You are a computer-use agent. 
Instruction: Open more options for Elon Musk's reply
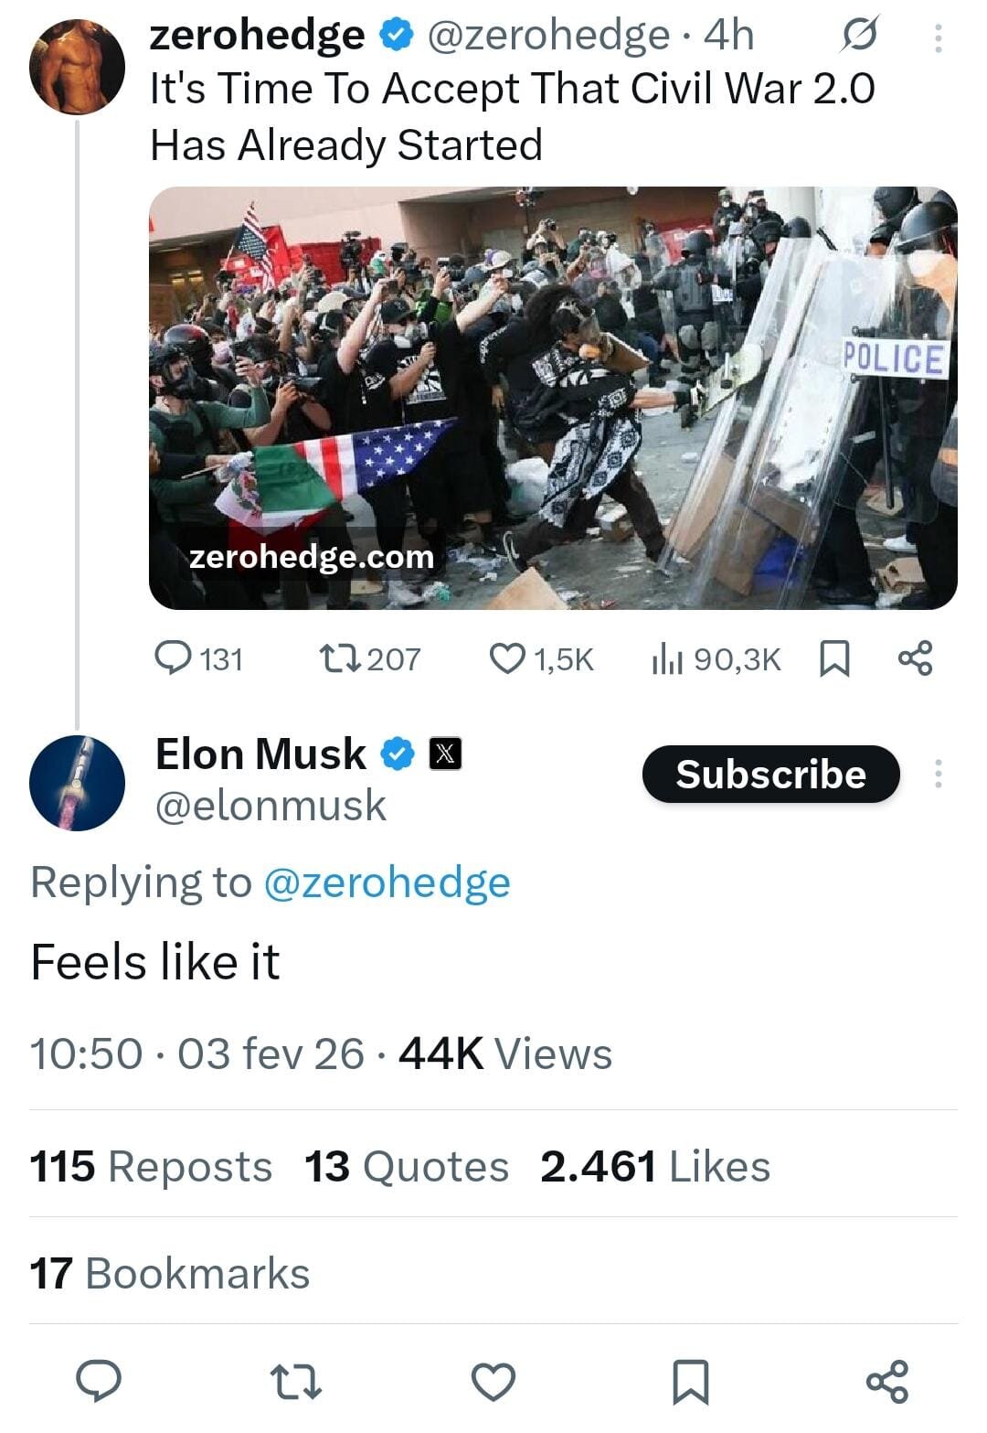tap(937, 774)
